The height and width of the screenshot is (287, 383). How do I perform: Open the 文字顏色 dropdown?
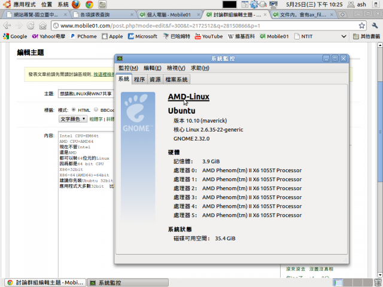coord(73,119)
